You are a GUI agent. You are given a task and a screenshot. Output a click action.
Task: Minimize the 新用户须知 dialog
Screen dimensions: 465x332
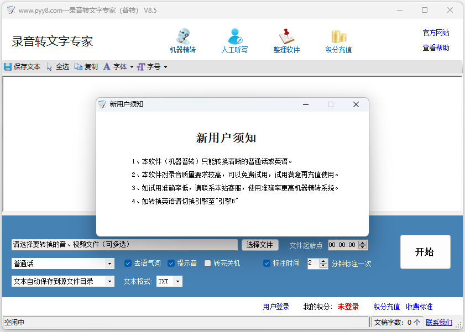(x=306, y=104)
